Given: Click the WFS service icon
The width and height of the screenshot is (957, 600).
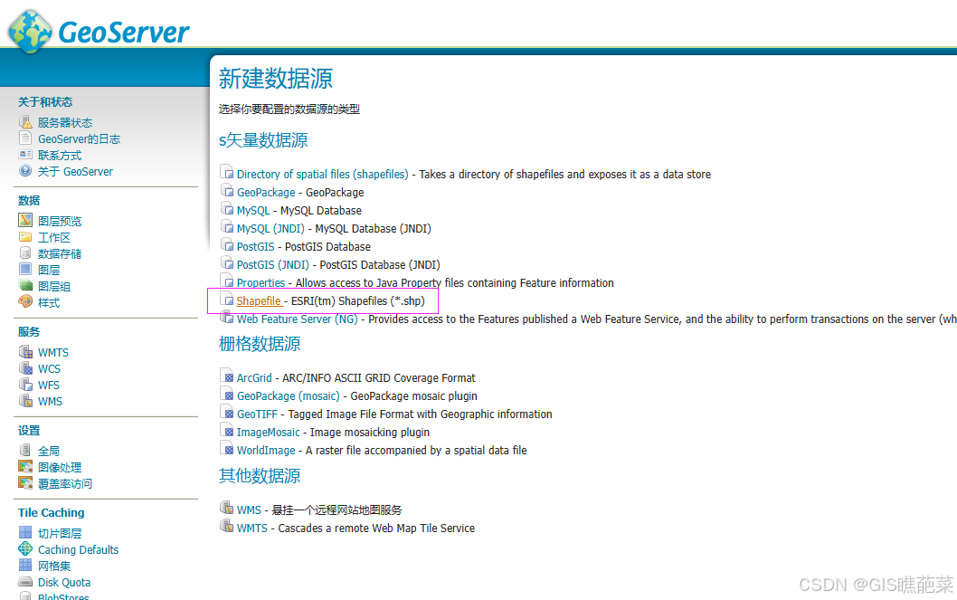Looking at the screenshot, I should pos(25,385).
